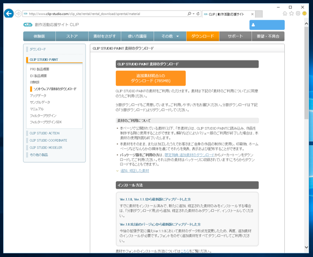Click orange 追加素材統合1のダウンロード (785MB) button
The width and height of the screenshot is (313, 257).
tap(151, 78)
